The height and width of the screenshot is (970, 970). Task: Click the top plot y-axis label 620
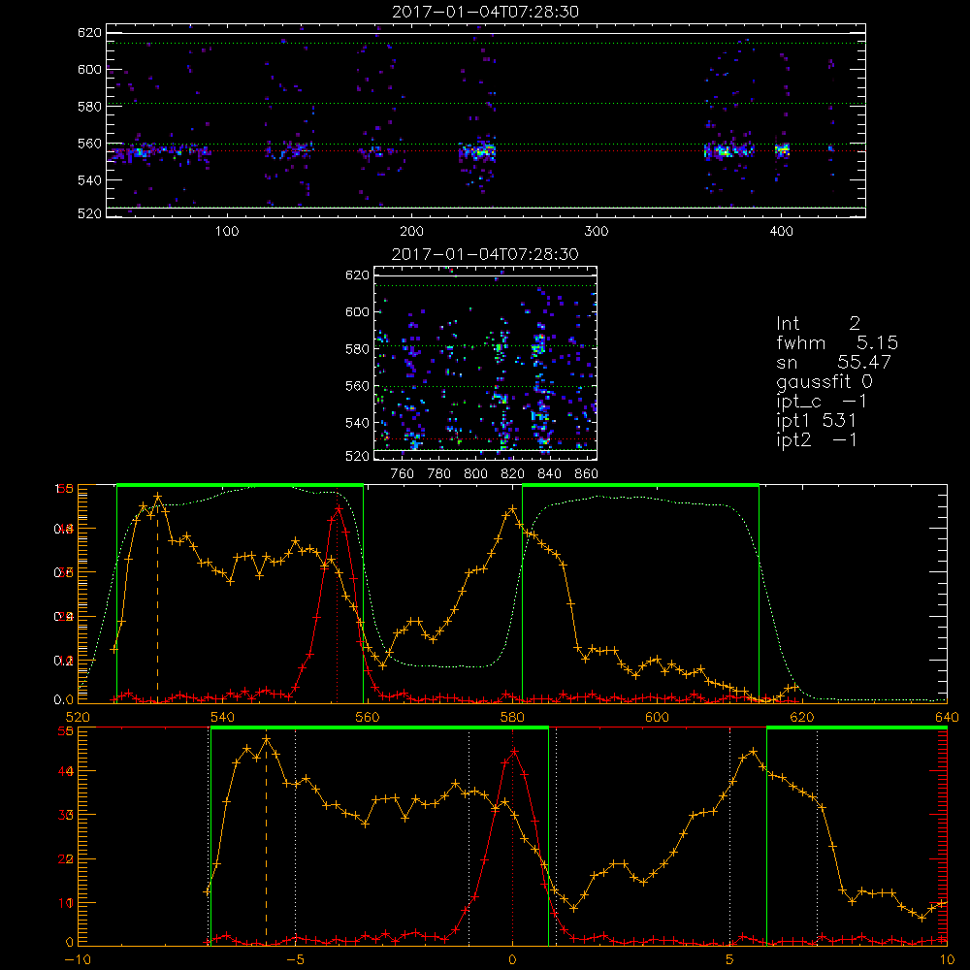(89, 33)
